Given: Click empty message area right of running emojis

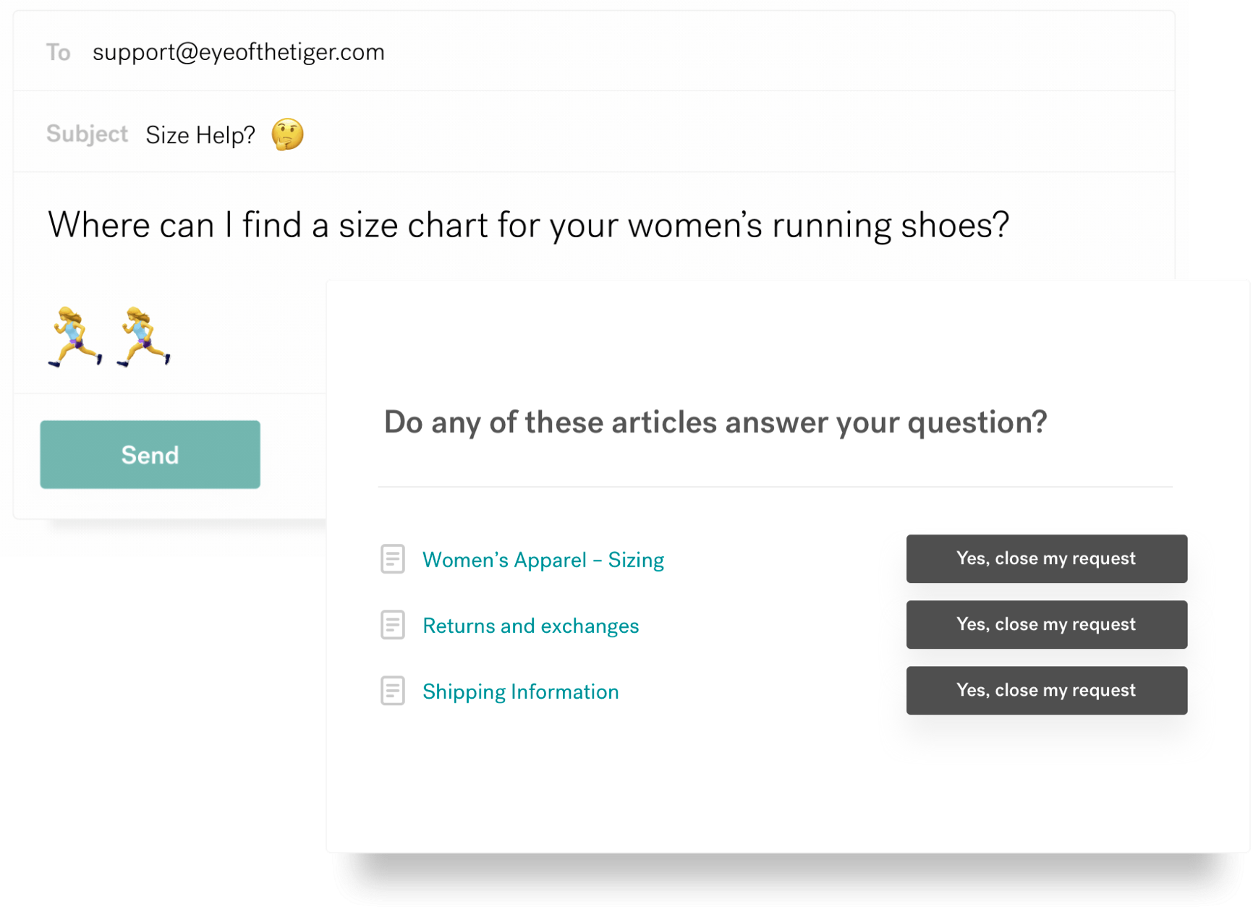Looking at the screenshot, I should point(246,336).
